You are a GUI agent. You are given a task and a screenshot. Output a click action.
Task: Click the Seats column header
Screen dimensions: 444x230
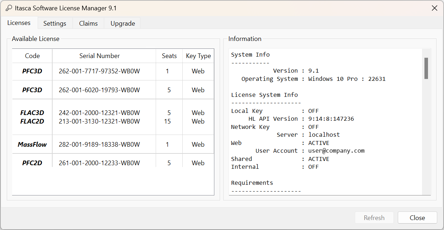tap(169, 56)
